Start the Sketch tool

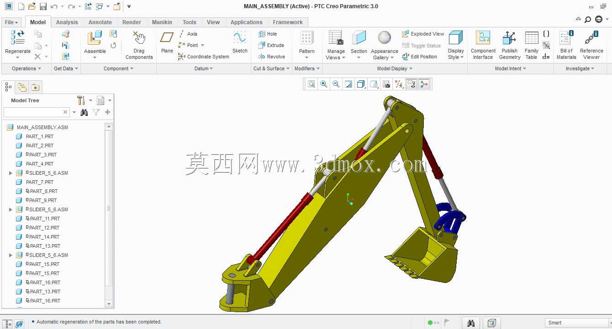[x=240, y=42]
